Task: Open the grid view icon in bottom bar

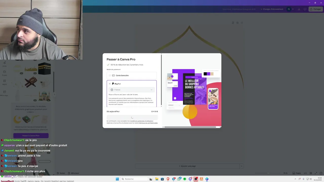Action: pyautogui.click(x=311, y=173)
